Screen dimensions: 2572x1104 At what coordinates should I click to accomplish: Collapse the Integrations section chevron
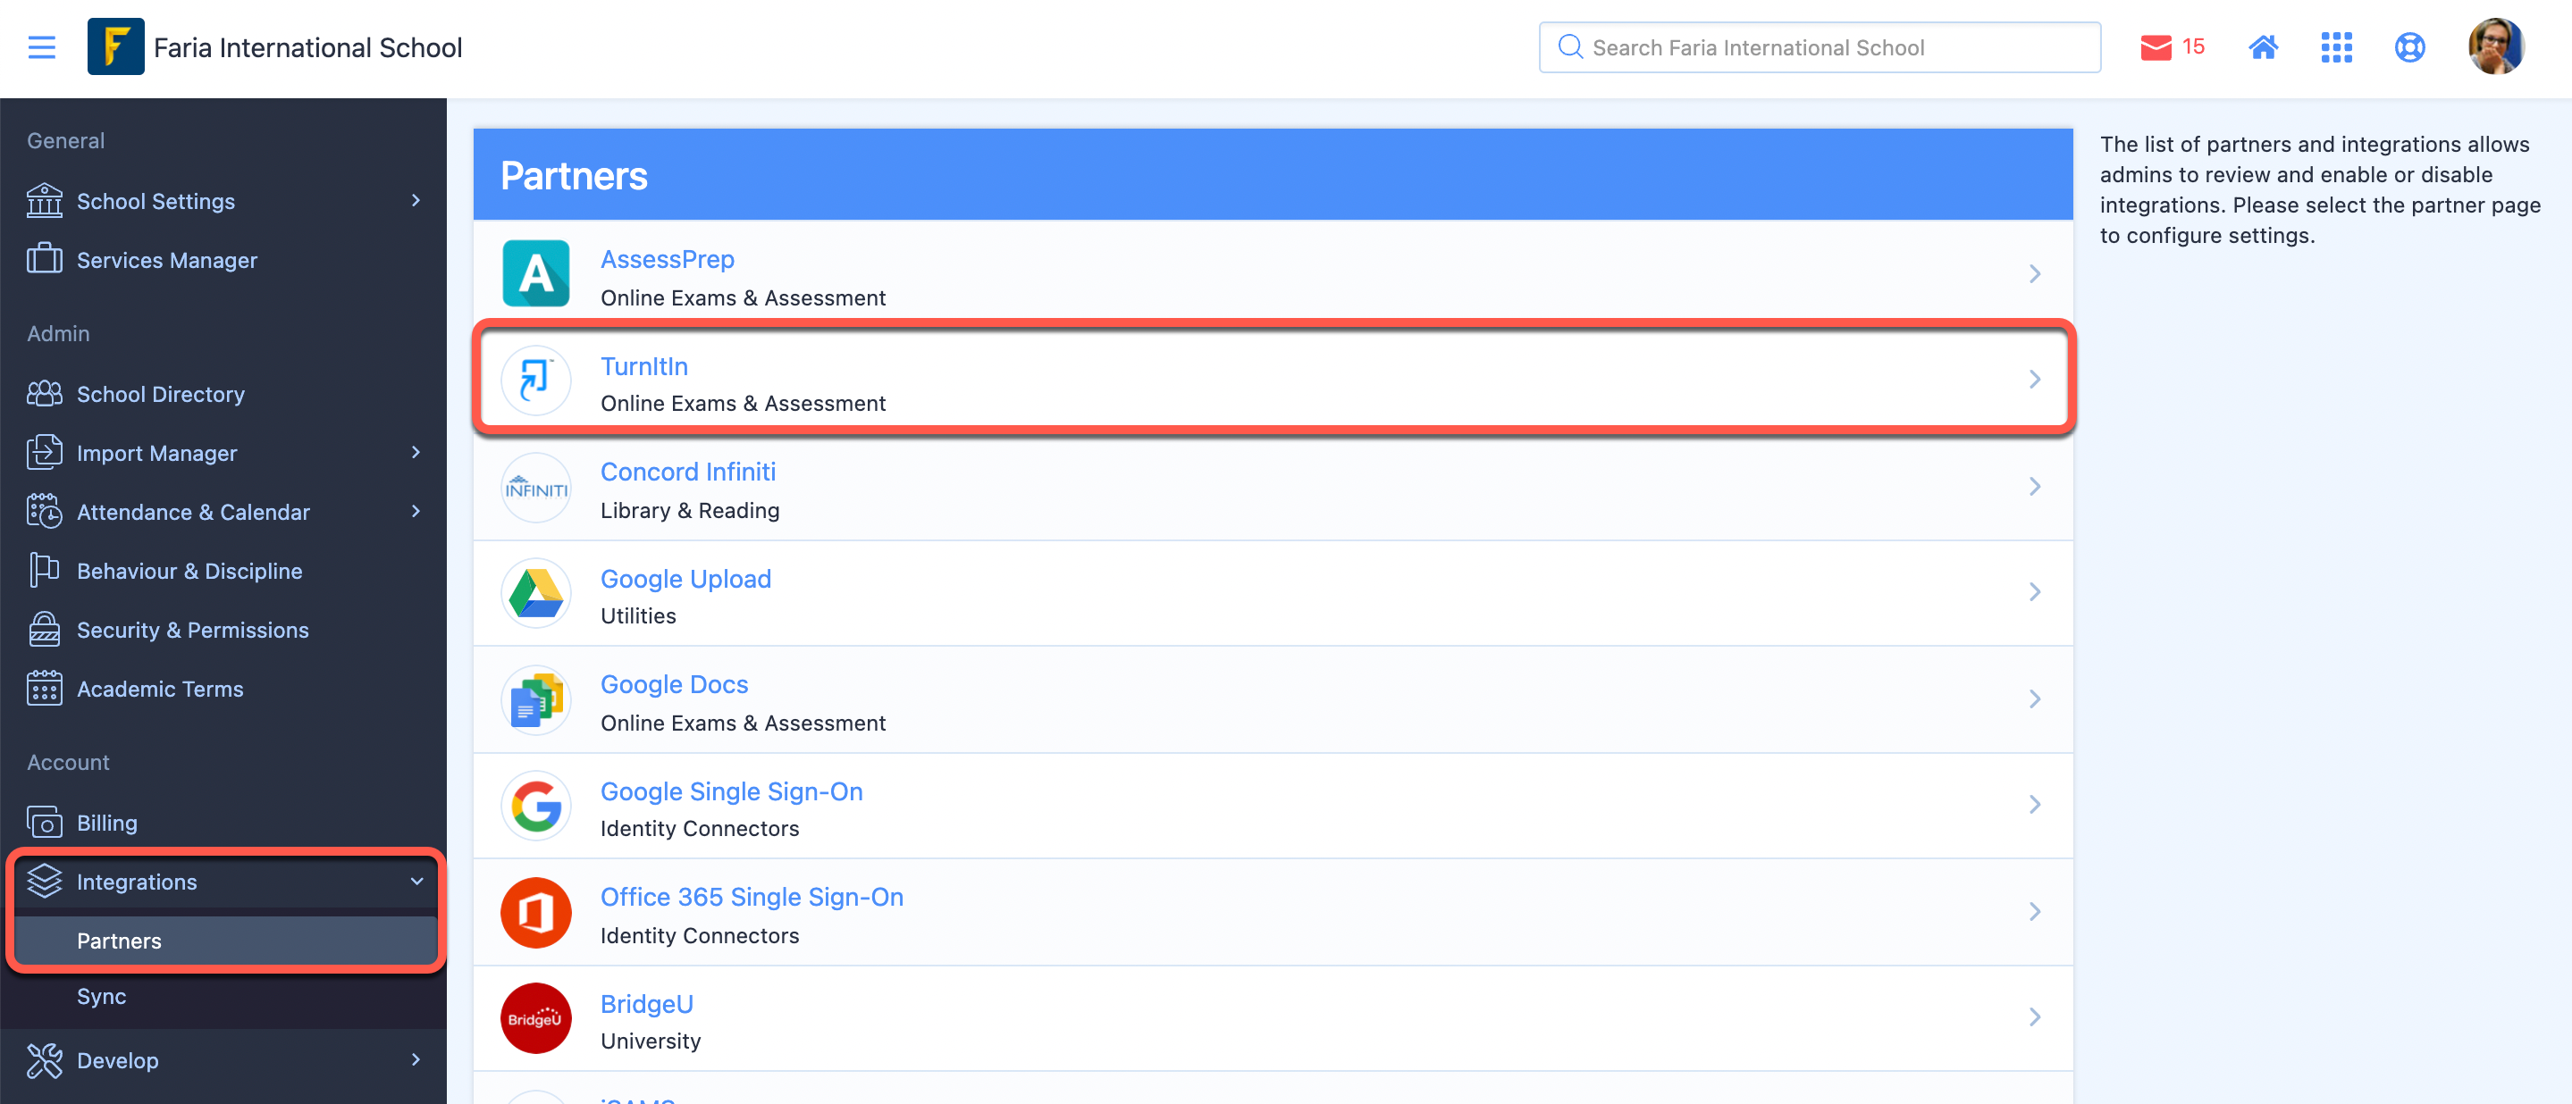pyautogui.click(x=416, y=882)
